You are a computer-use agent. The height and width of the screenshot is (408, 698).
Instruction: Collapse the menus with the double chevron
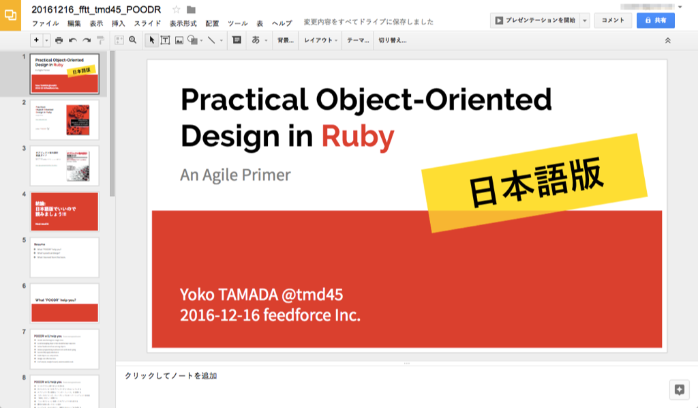click(x=668, y=40)
